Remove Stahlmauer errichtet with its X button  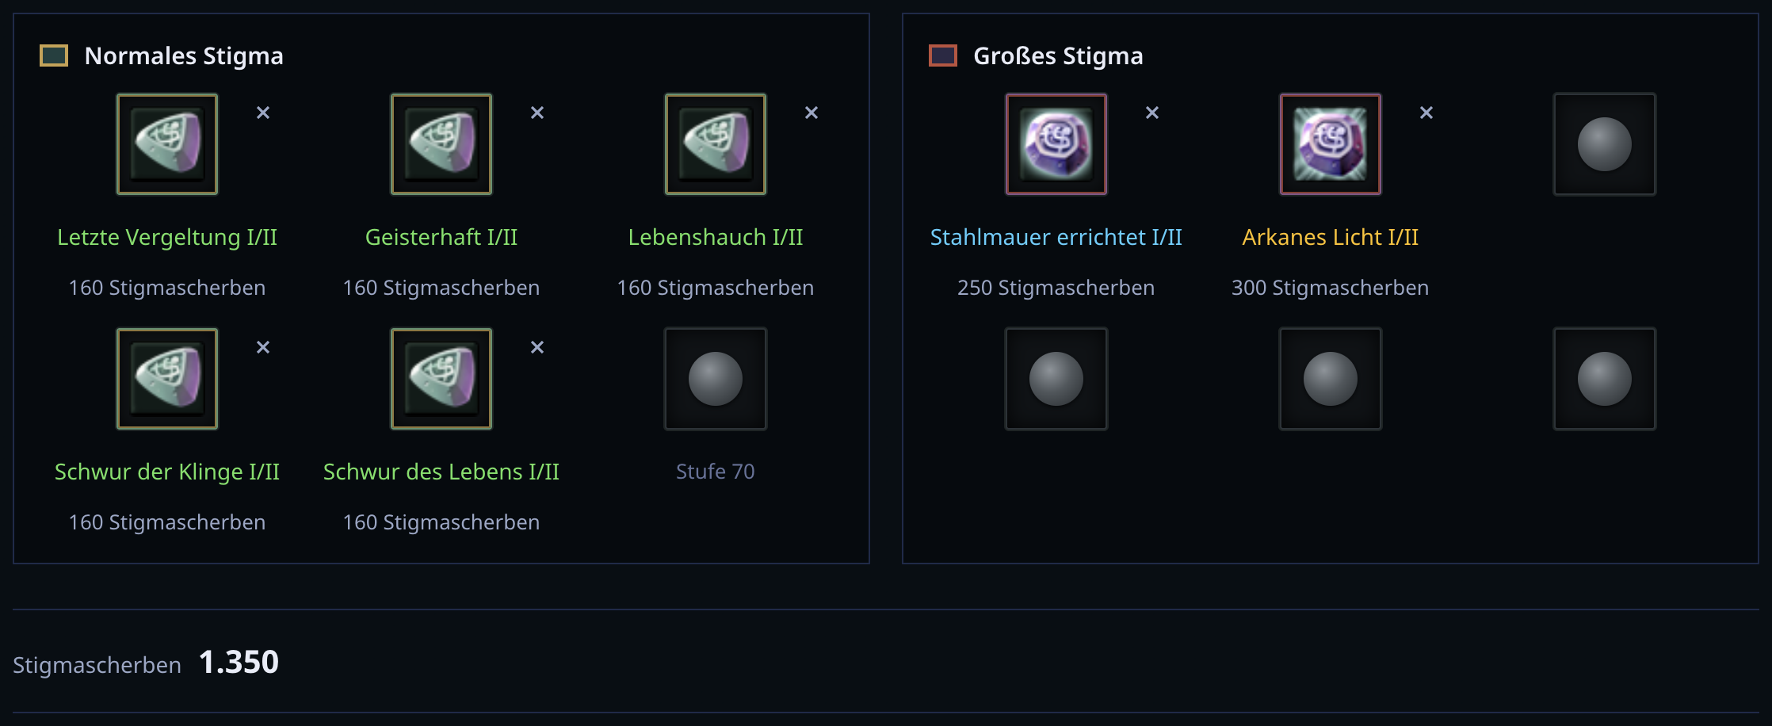pyautogui.click(x=1152, y=113)
